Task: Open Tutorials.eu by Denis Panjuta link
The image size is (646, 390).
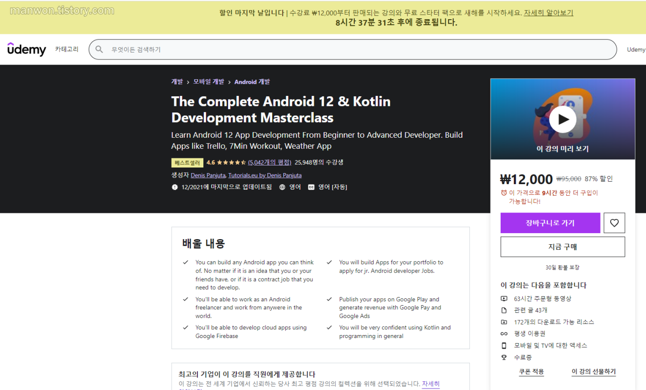Action: tap(265, 176)
